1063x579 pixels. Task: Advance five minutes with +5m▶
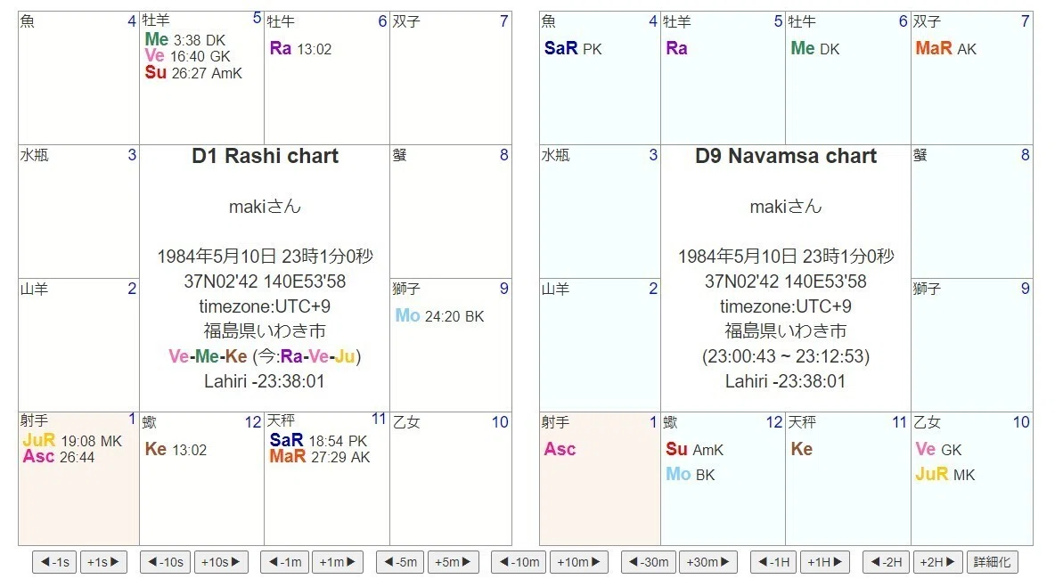pyautogui.click(x=453, y=562)
